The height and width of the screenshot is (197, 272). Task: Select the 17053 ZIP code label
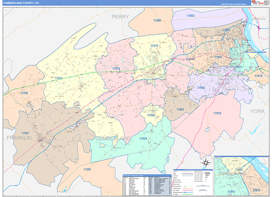tap(190, 16)
